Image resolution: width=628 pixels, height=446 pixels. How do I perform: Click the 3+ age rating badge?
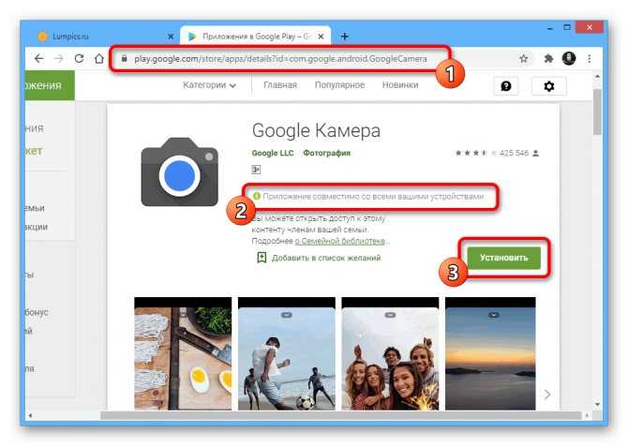[x=256, y=170]
